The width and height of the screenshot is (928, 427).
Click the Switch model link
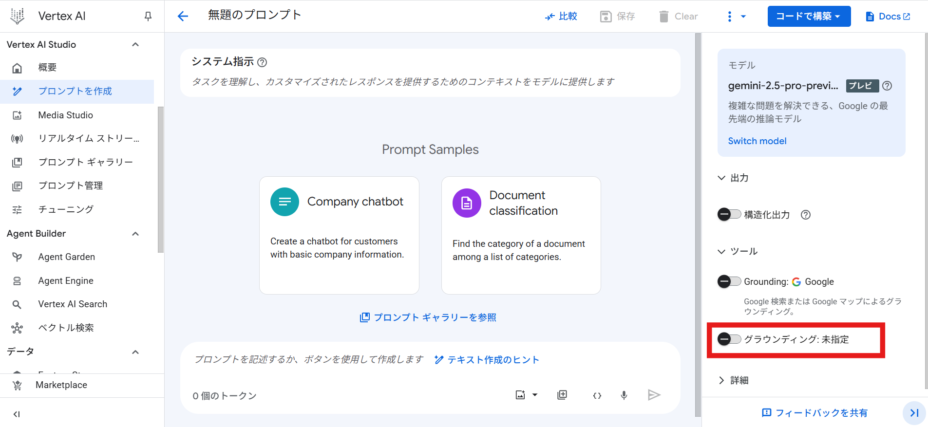coord(757,141)
